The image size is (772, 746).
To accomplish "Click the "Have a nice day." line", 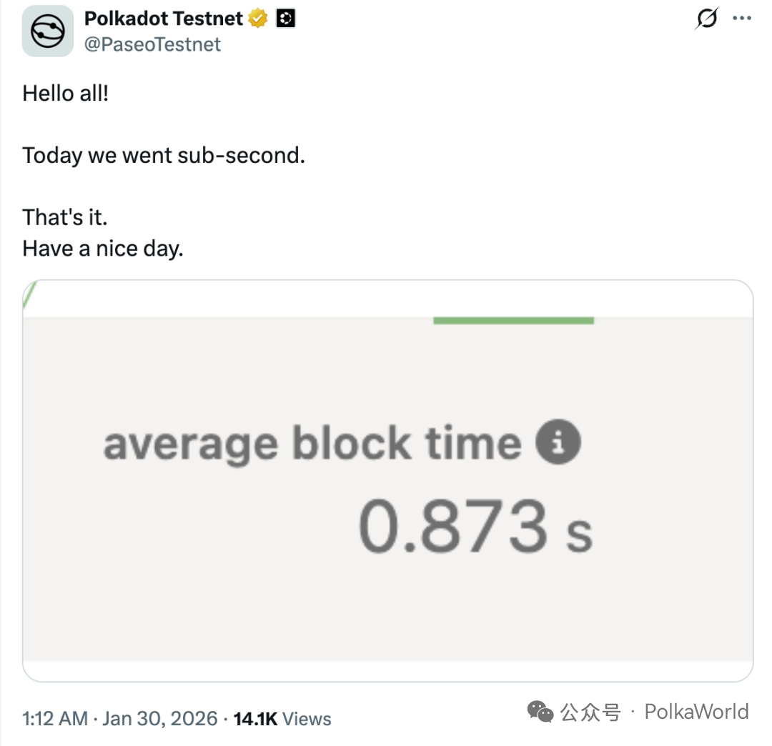I will pos(103,248).
